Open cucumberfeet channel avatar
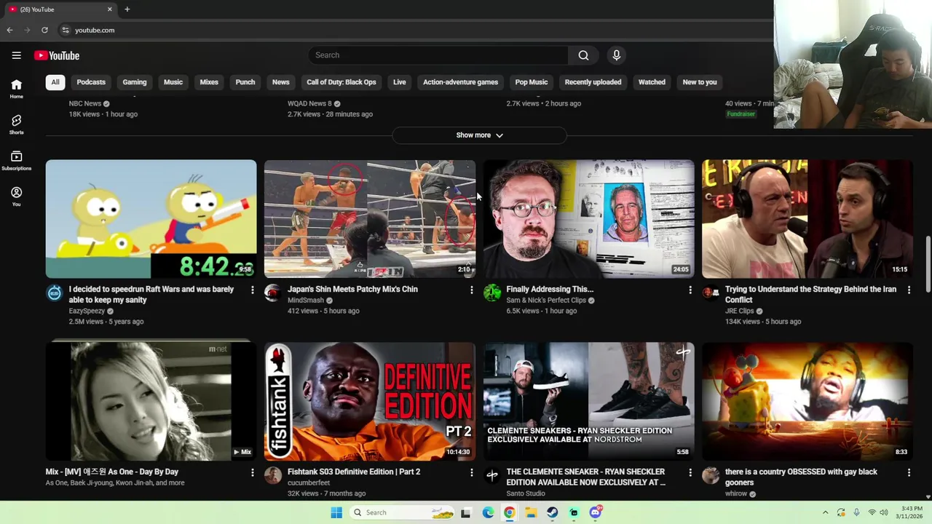932x524 pixels. pos(272,476)
